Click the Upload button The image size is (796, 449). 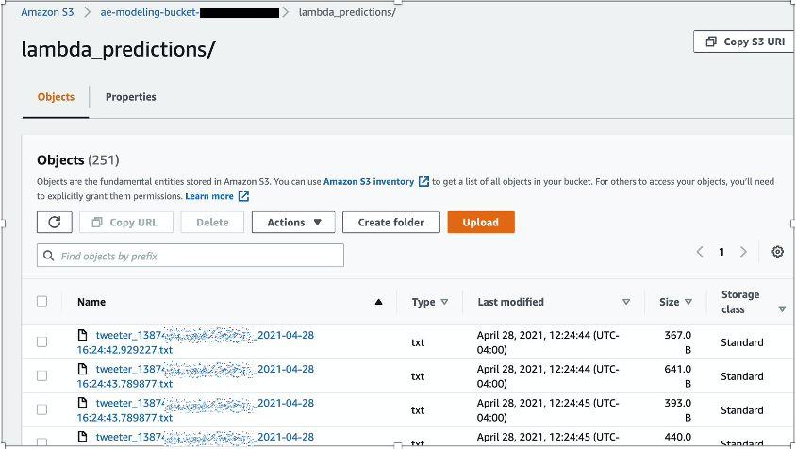coord(481,223)
